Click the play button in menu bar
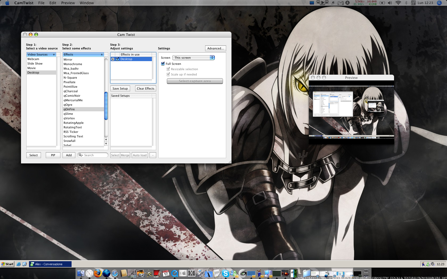 pyautogui.click(x=322, y=3)
